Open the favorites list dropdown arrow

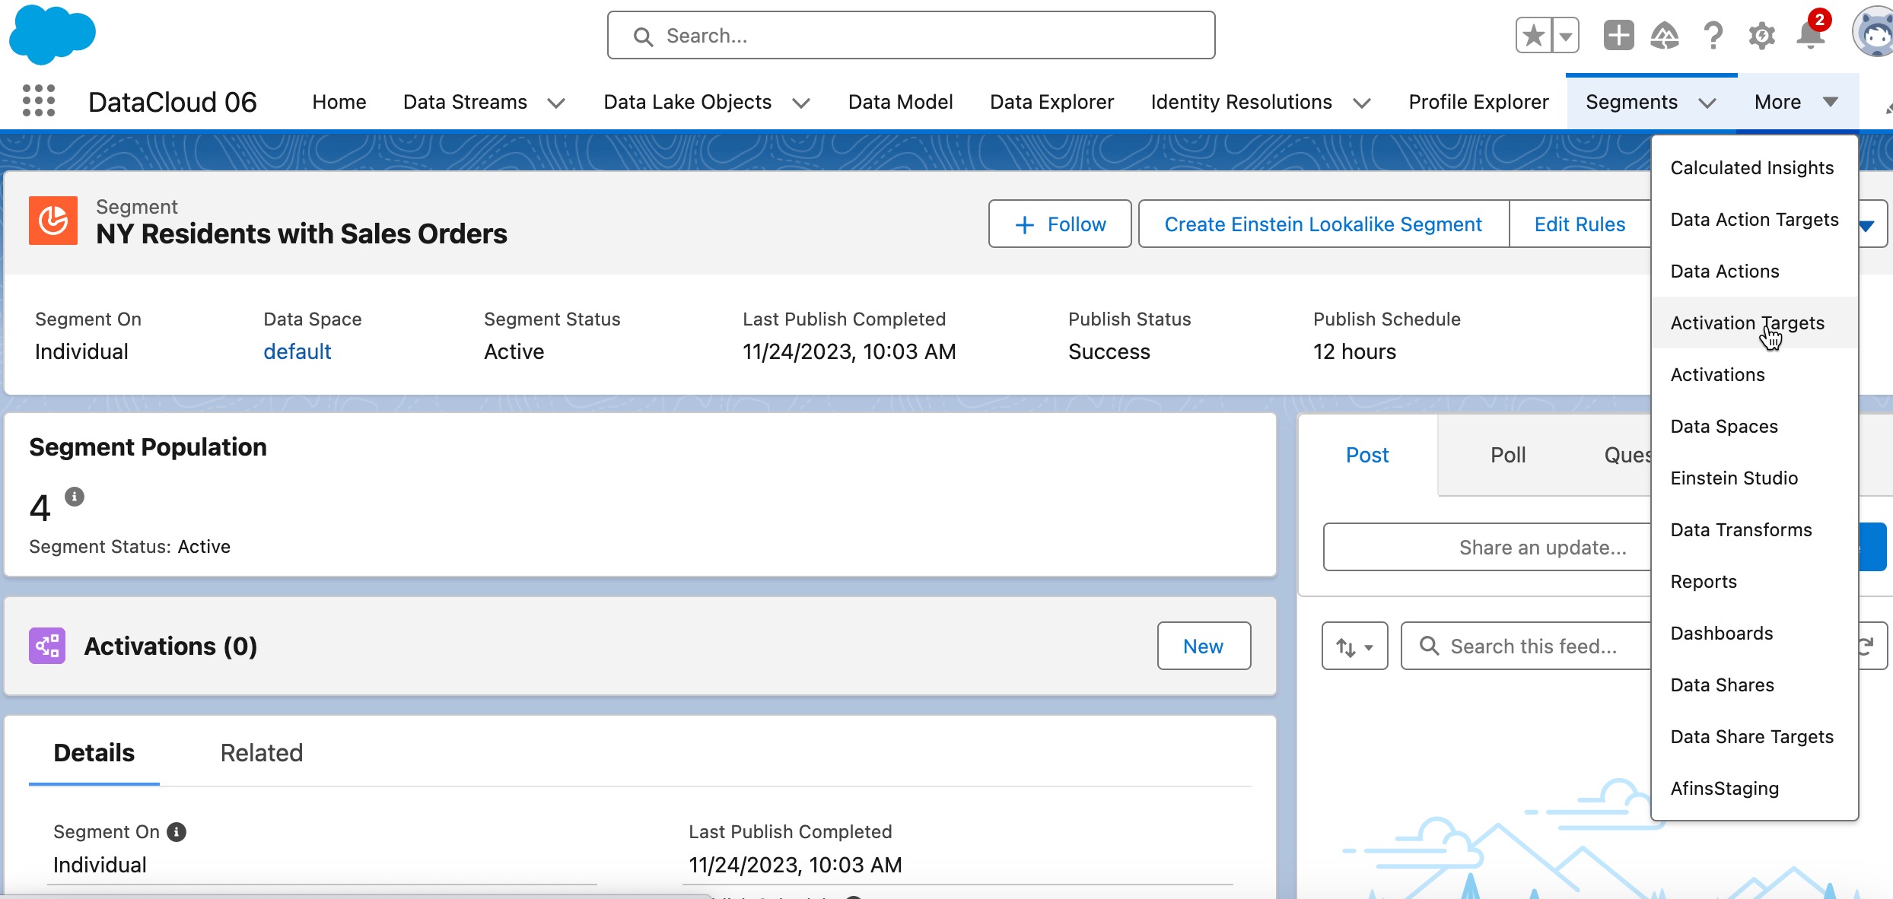pos(1566,35)
